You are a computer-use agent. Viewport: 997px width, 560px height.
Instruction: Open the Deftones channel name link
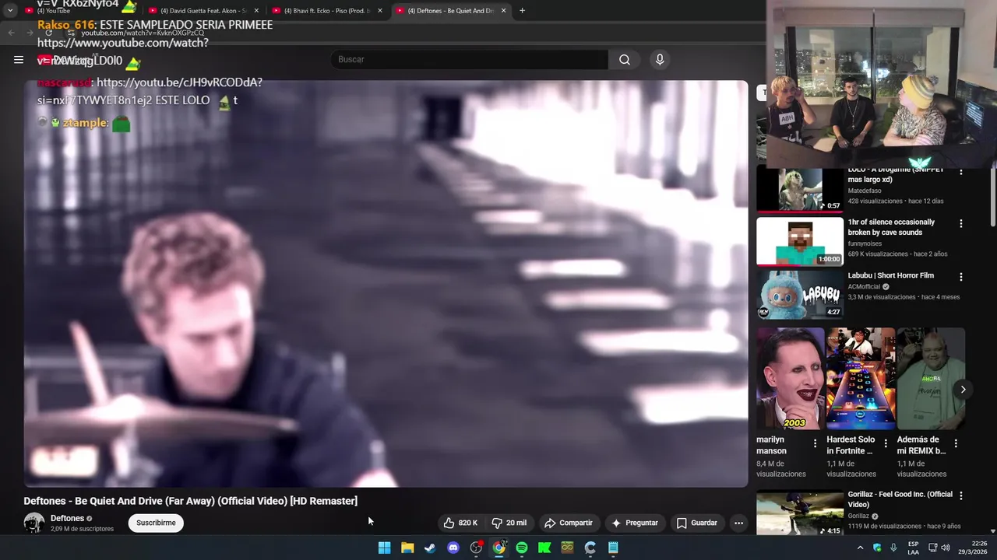pyautogui.click(x=67, y=518)
